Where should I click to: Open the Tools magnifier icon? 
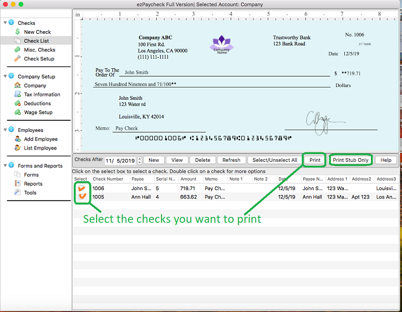tap(18, 192)
